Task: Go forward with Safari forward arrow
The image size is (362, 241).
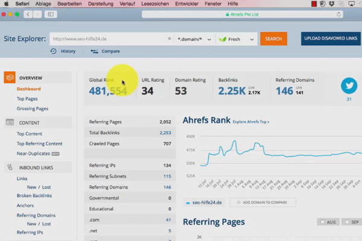Action: point(37,14)
